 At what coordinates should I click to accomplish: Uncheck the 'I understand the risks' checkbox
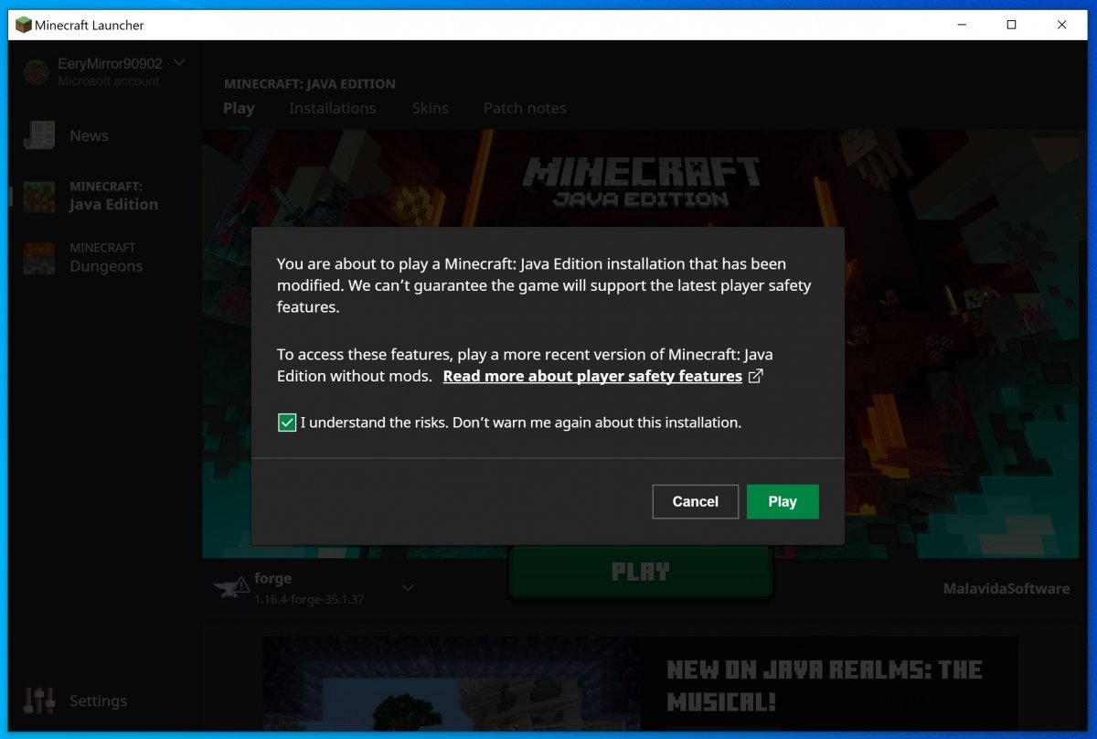(x=287, y=423)
